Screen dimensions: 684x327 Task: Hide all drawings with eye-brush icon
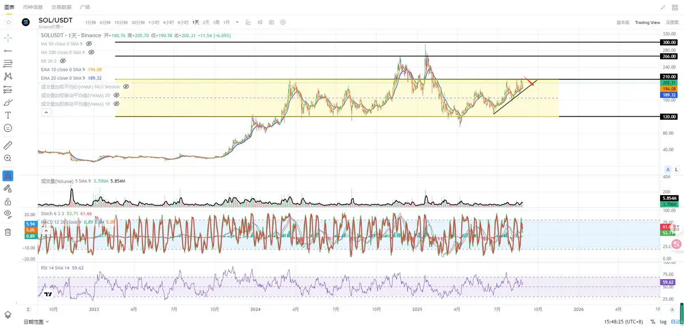point(8,214)
